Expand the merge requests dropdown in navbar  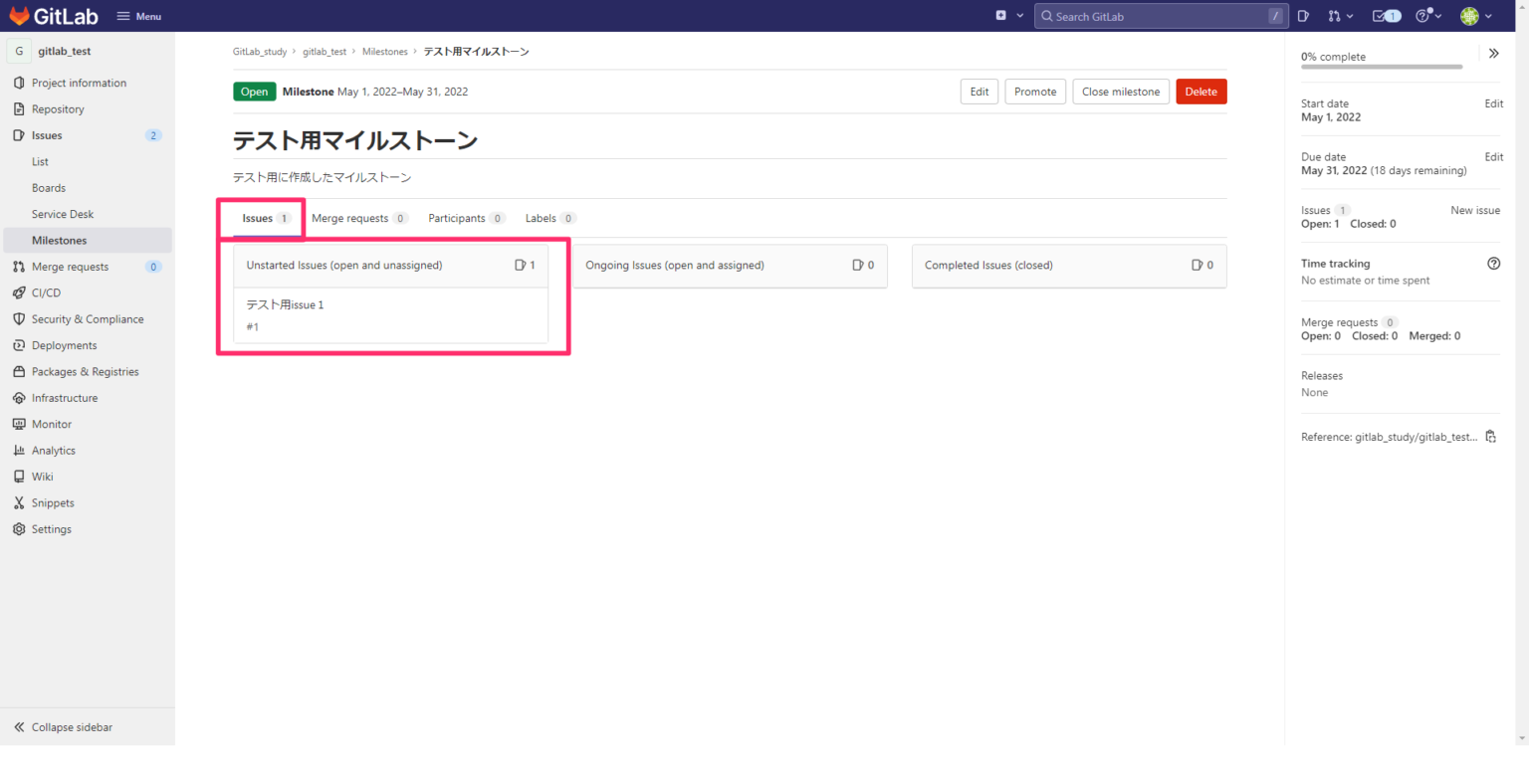point(1340,16)
